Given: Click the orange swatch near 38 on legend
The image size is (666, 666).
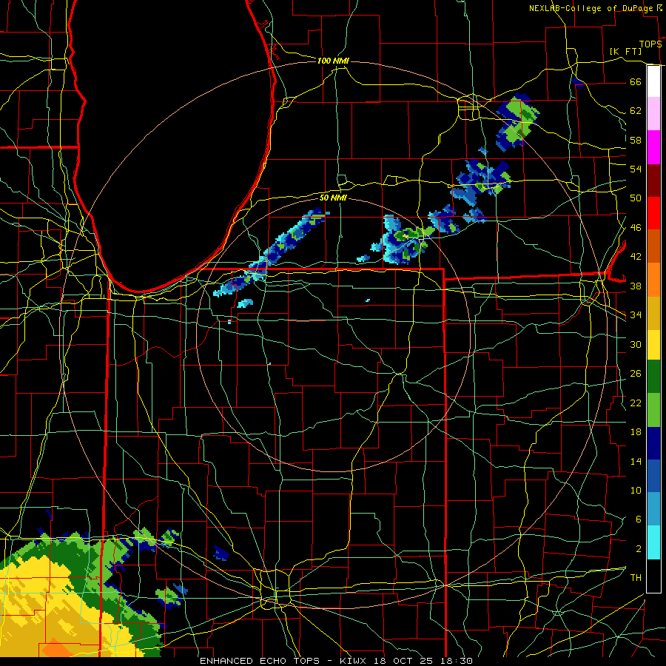Looking at the screenshot, I should click(x=653, y=280).
